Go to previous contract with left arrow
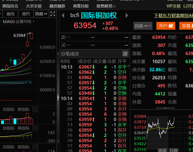 click(x=63, y=15)
